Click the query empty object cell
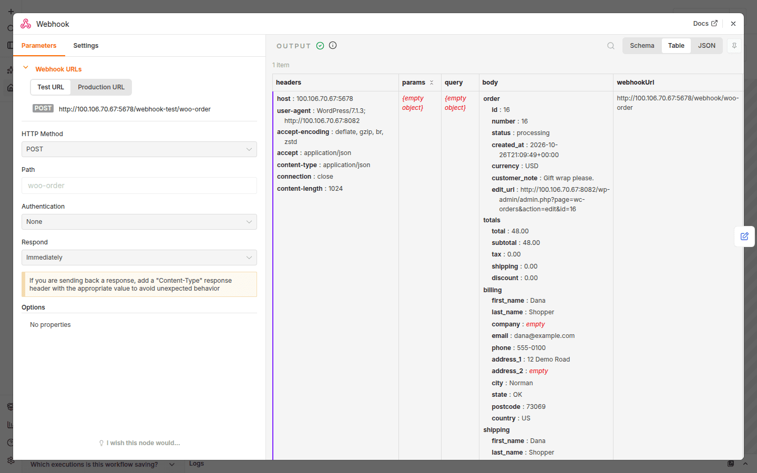 [x=455, y=103]
